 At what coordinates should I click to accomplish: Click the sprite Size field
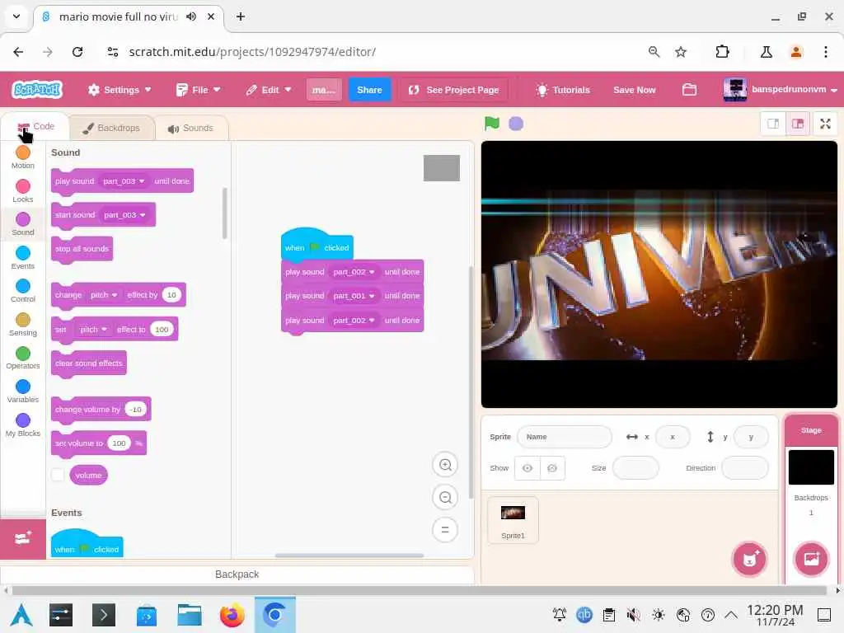point(635,468)
